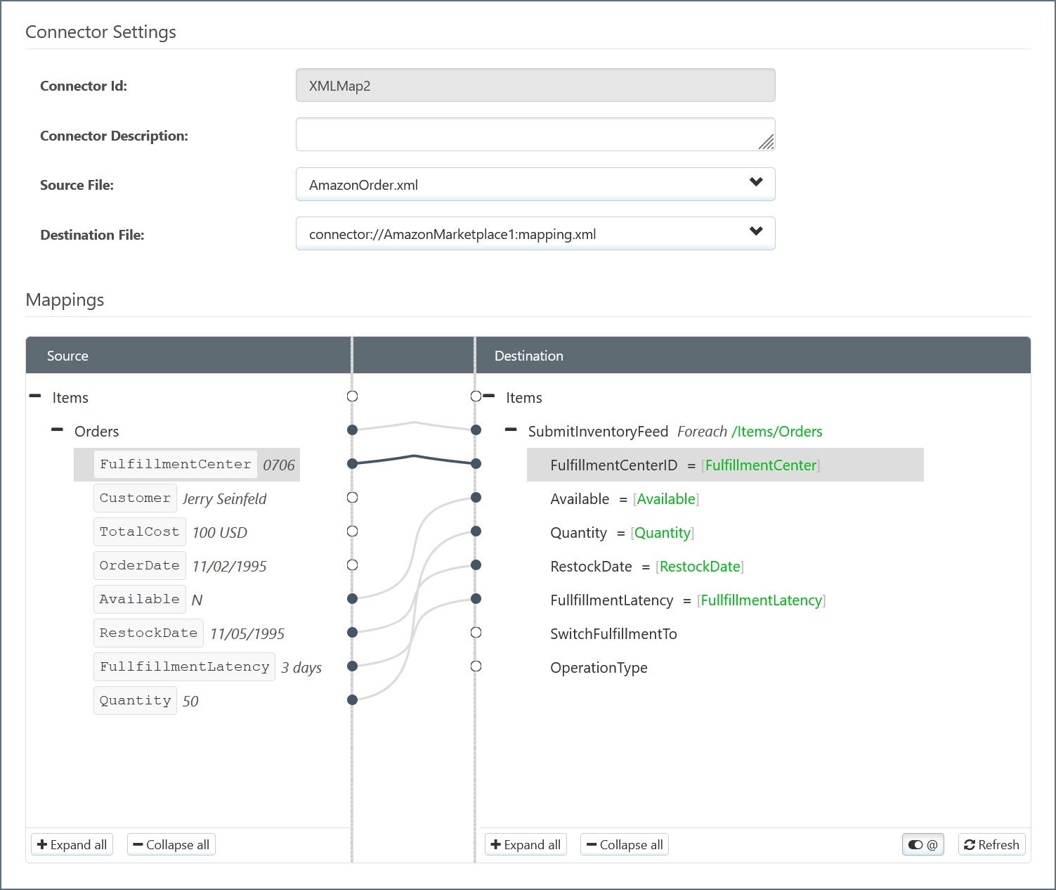Image resolution: width=1056 pixels, height=890 pixels.
Task: Open the Destination File dropdown
Action: (x=535, y=233)
